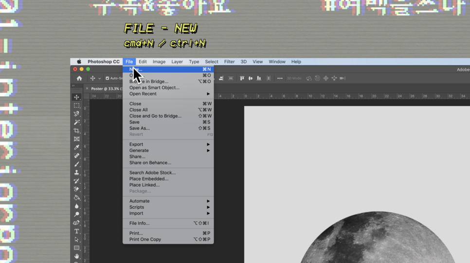Select the Eraser tool
This screenshot has height=263, width=470.
pos(76,189)
